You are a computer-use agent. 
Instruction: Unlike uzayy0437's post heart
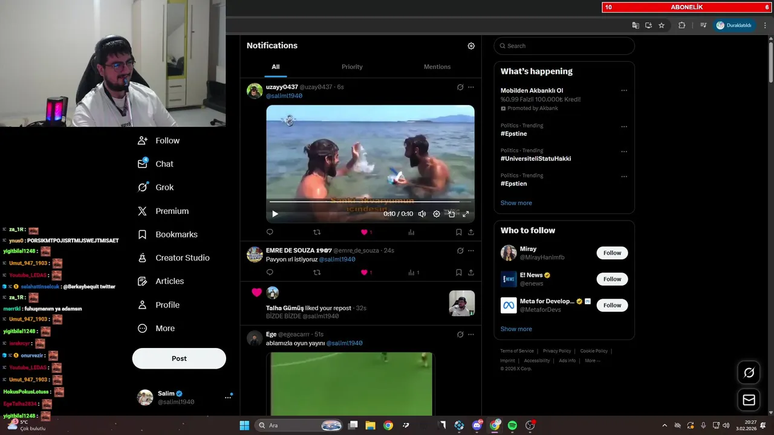pos(364,232)
